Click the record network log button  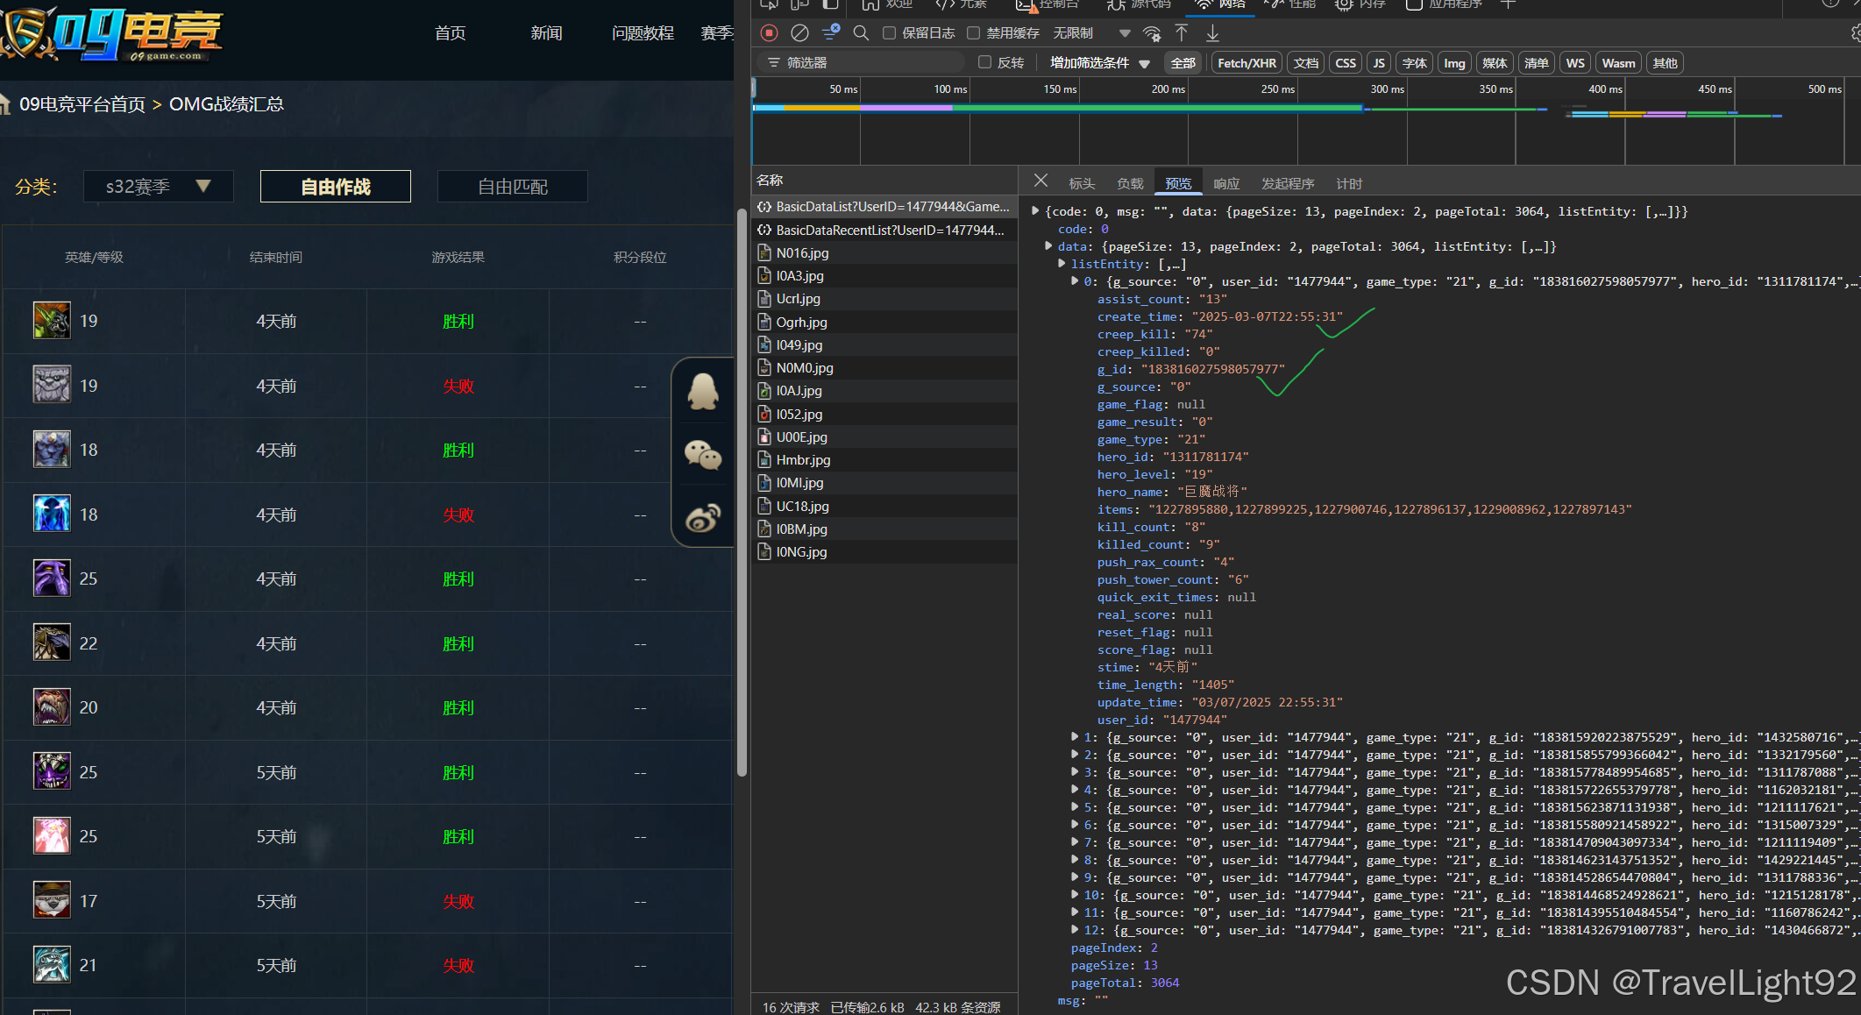tap(769, 33)
